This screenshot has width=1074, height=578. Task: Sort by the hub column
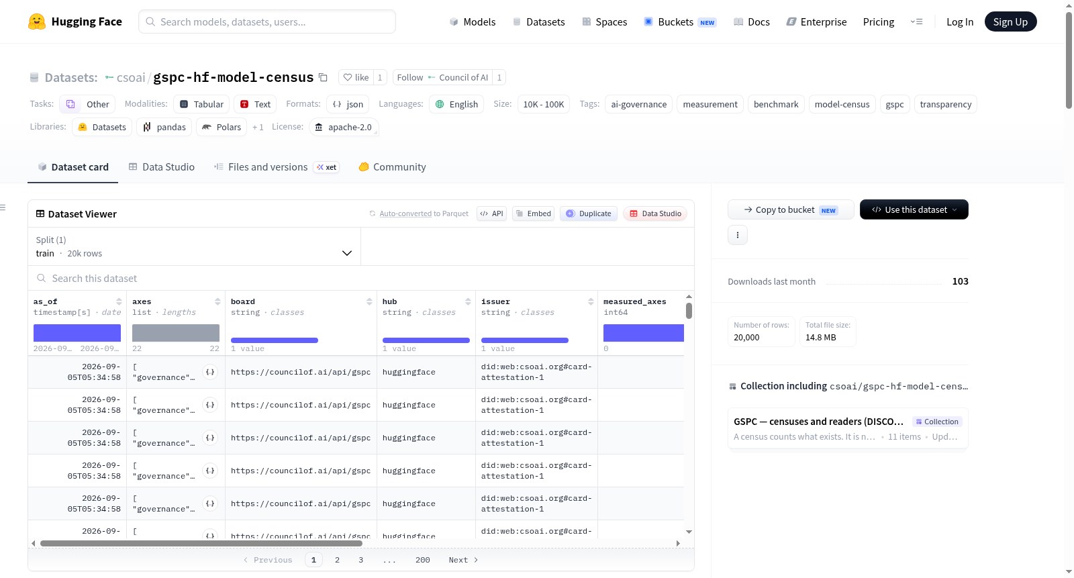pos(468,301)
